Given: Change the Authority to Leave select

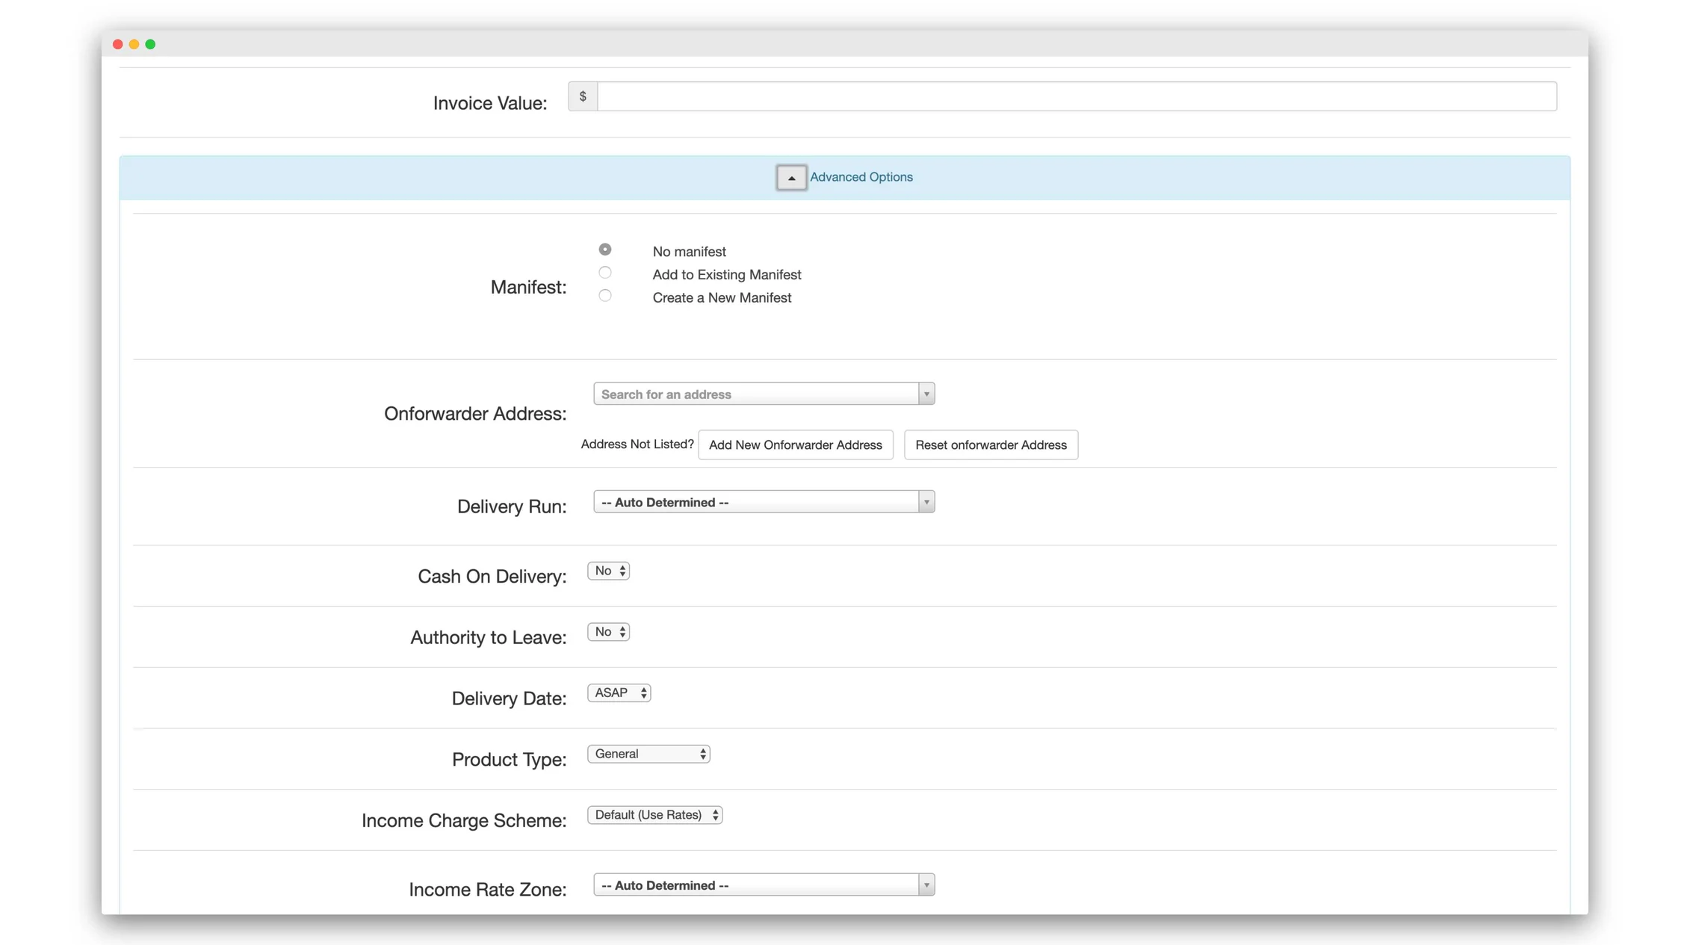Looking at the screenshot, I should 609,632.
